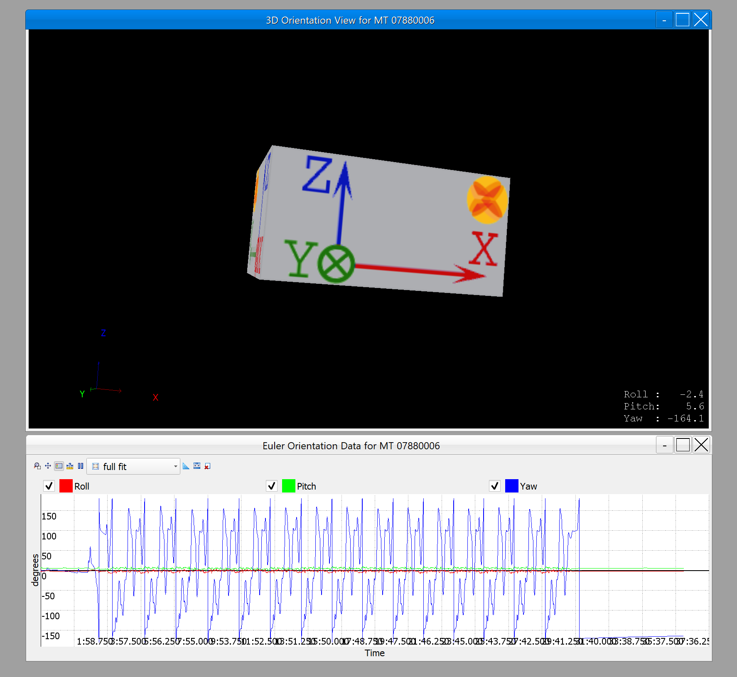Expand the fit mode selection list arrow
Image resolution: width=737 pixels, height=677 pixels.
[175, 466]
